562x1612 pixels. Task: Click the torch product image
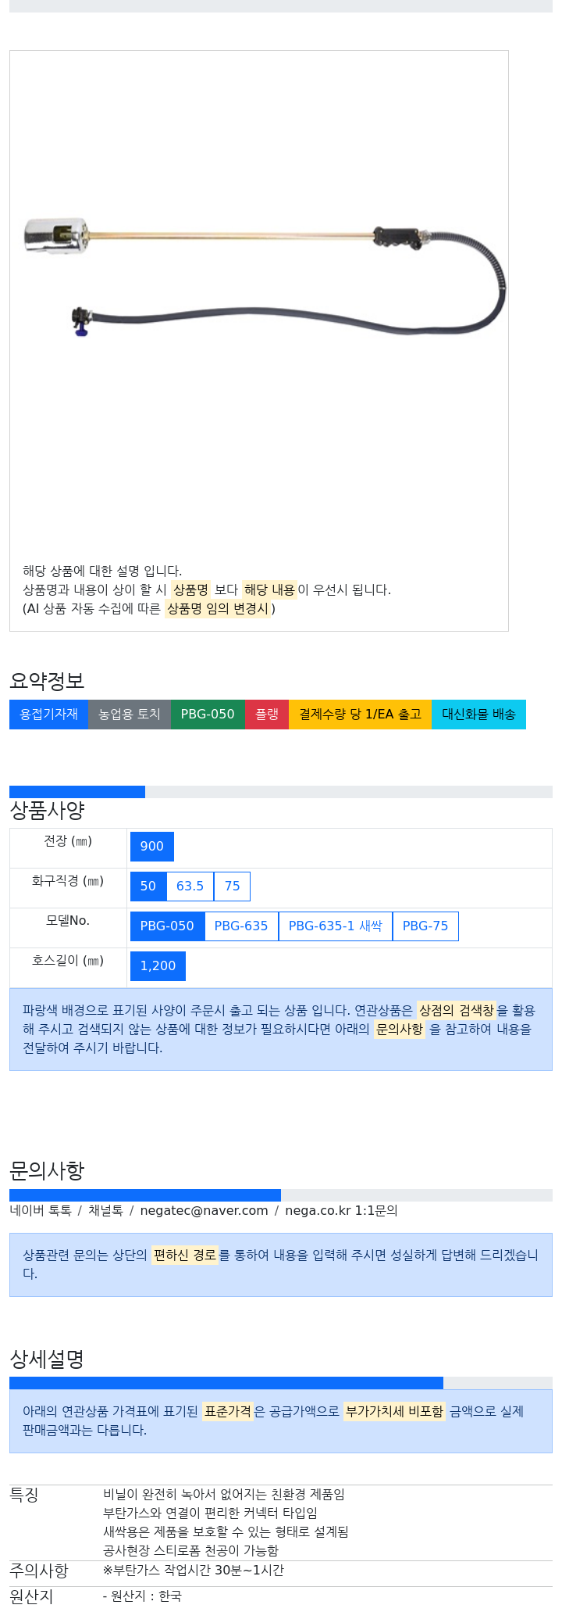[x=265, y=278]
